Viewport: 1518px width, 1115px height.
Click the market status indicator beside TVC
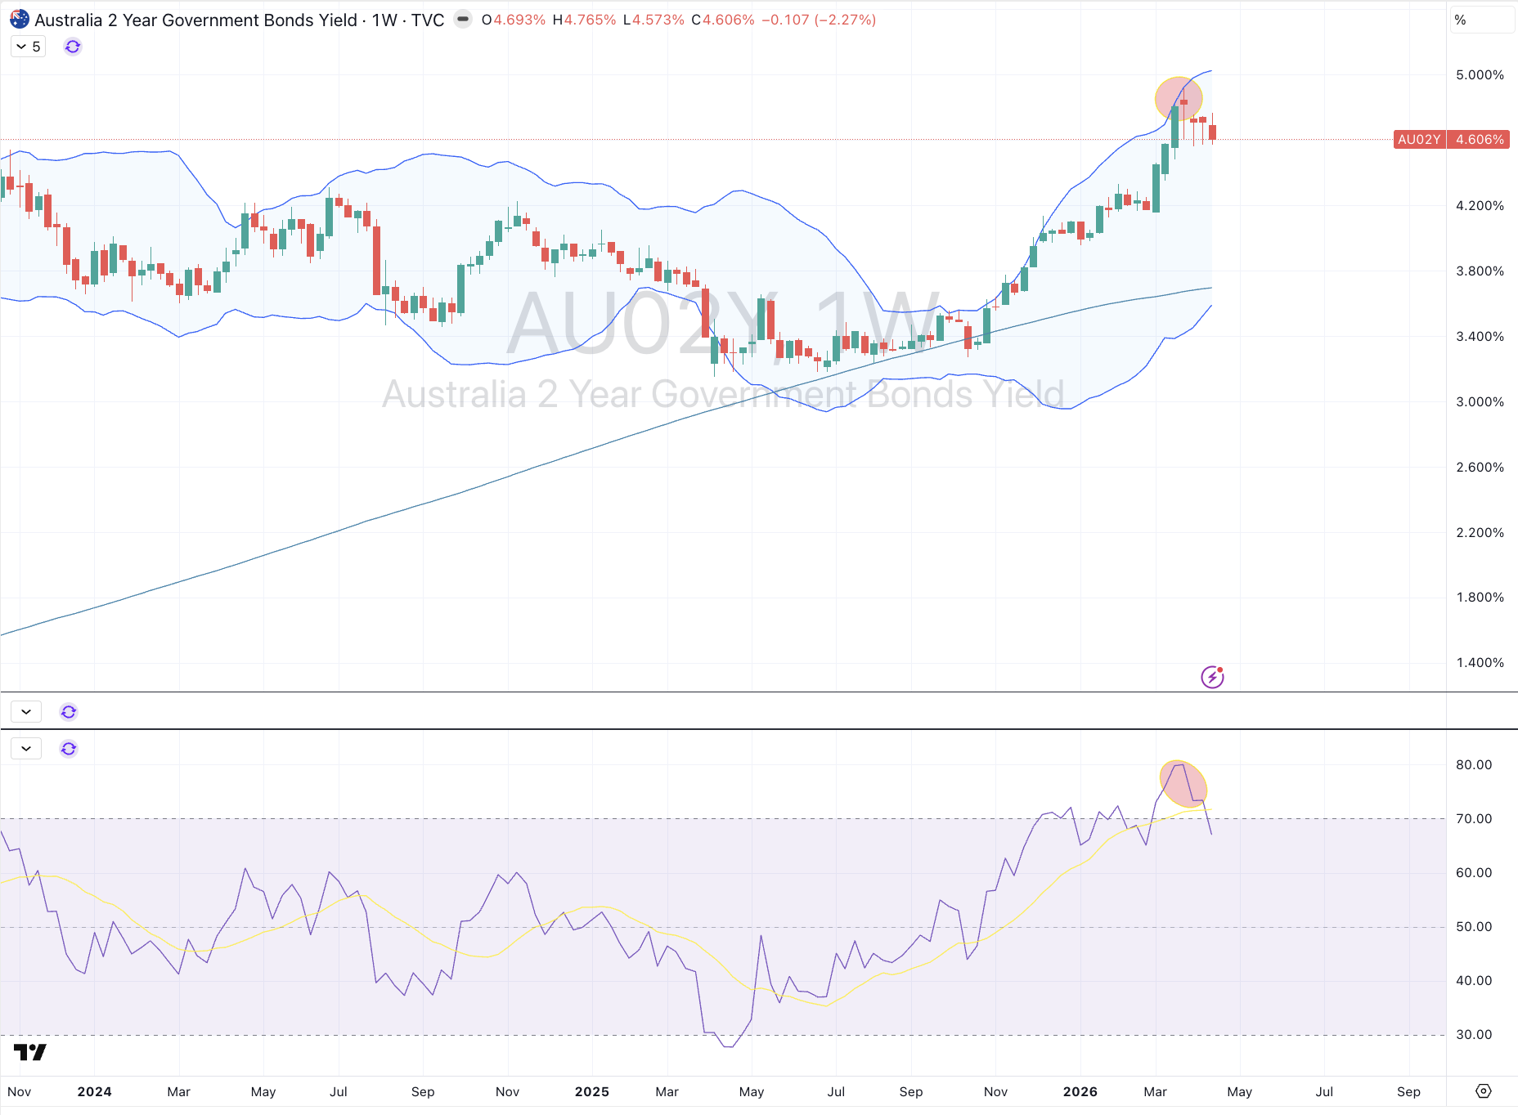pyautogui.click(x=463, y=20)
